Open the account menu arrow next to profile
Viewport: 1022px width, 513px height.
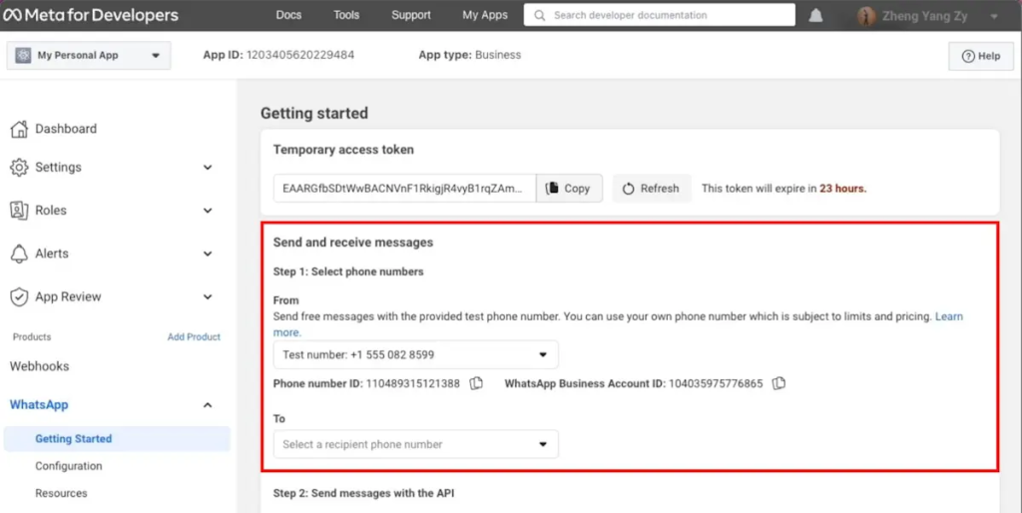coord(994,16)
